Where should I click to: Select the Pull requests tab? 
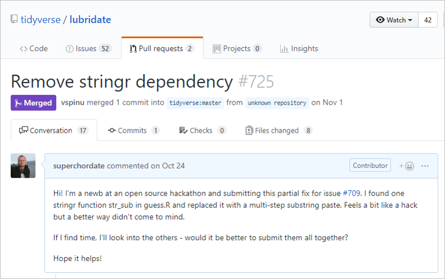pyautogui.click(x=162, y=48)
